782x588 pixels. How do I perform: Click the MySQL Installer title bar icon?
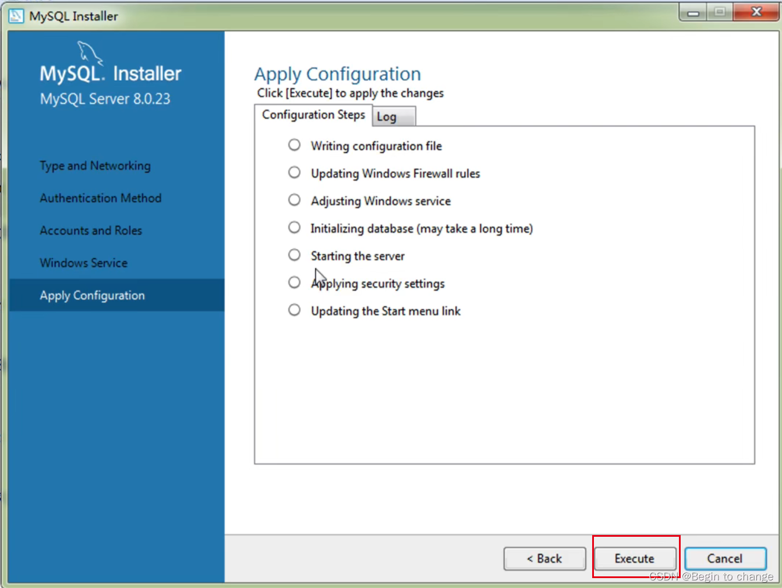tap(16, 16)
